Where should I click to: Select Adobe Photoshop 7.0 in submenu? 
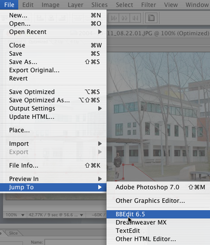click(x=158, y=187)
